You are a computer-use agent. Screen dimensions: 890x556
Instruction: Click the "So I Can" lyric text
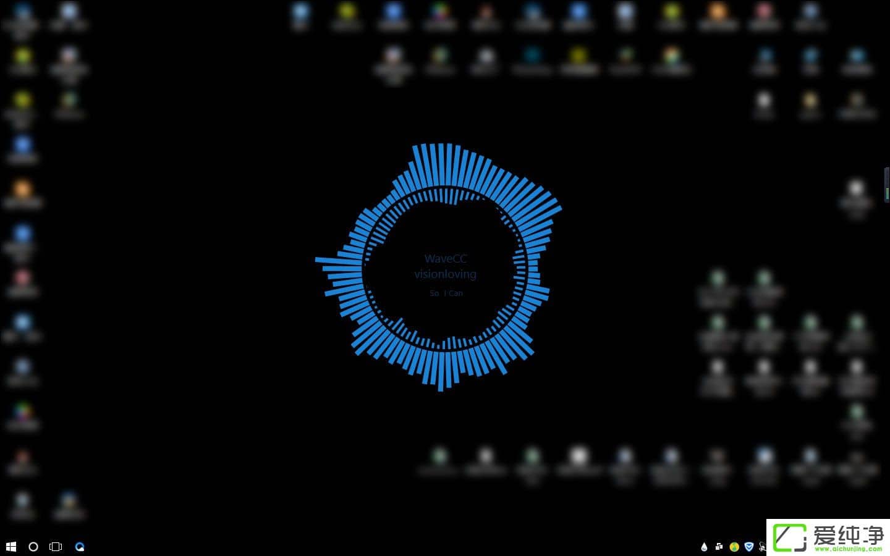pyautogui.click(x=446, y=293)
